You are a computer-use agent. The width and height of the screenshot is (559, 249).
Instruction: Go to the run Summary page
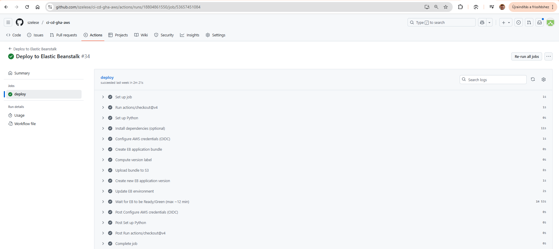[22, 73]
